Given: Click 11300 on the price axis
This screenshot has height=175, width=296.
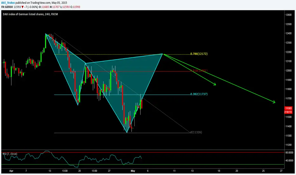Looking at the screenshot, I should 288,136.
